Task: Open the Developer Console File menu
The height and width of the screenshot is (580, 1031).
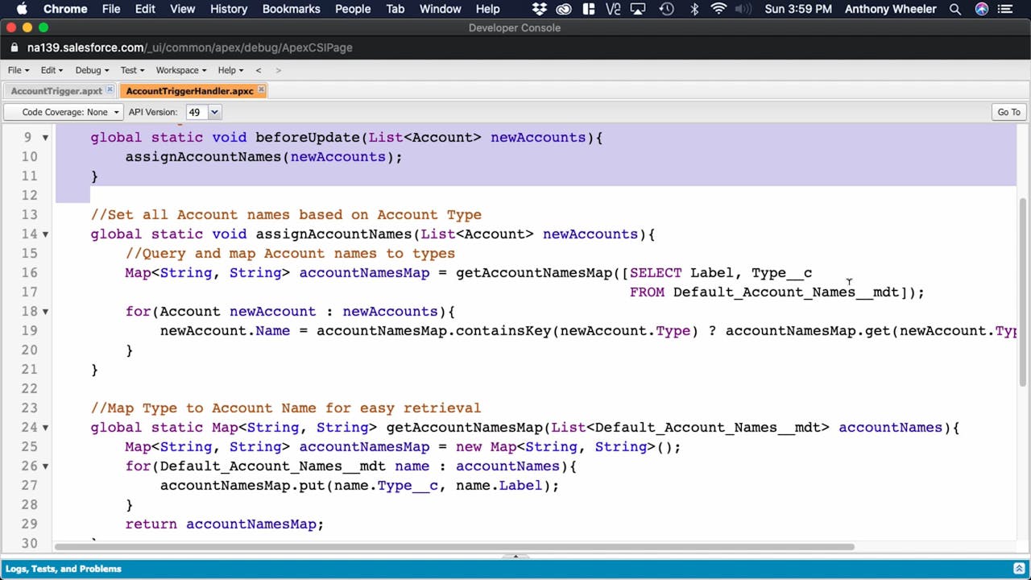Action: 18,70
